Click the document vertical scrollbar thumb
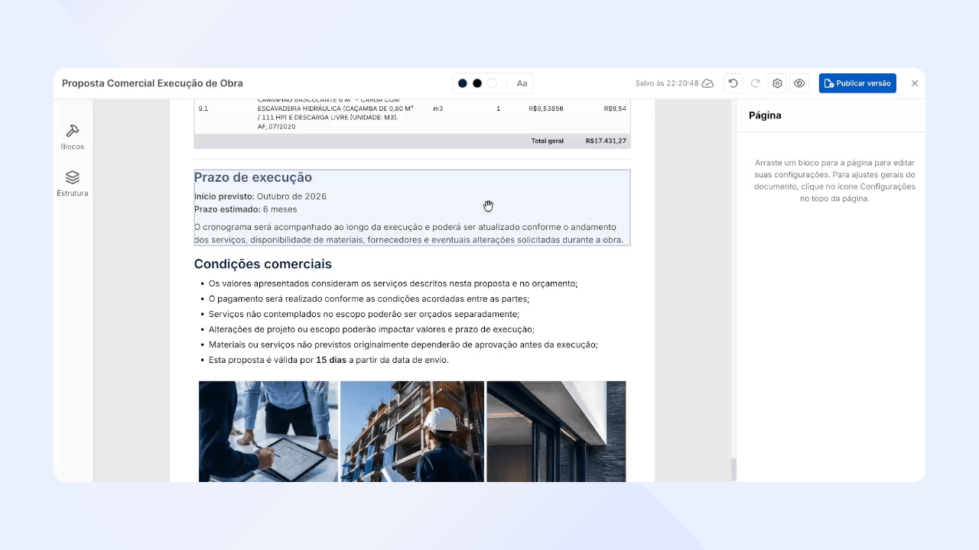979x550 pixels. point(733,469)
